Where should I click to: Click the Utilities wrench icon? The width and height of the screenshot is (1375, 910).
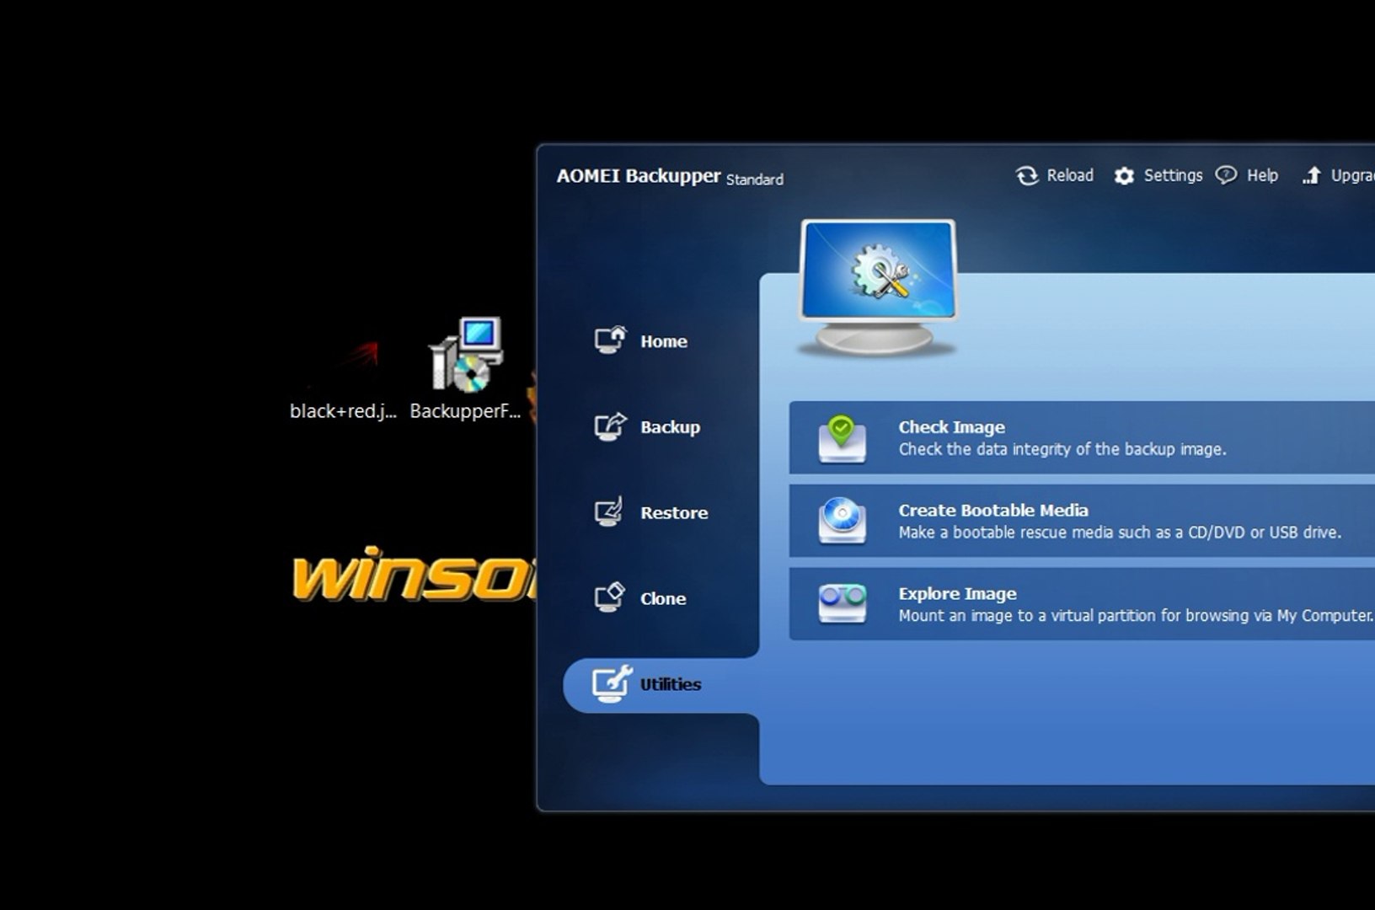pos(612,683)
